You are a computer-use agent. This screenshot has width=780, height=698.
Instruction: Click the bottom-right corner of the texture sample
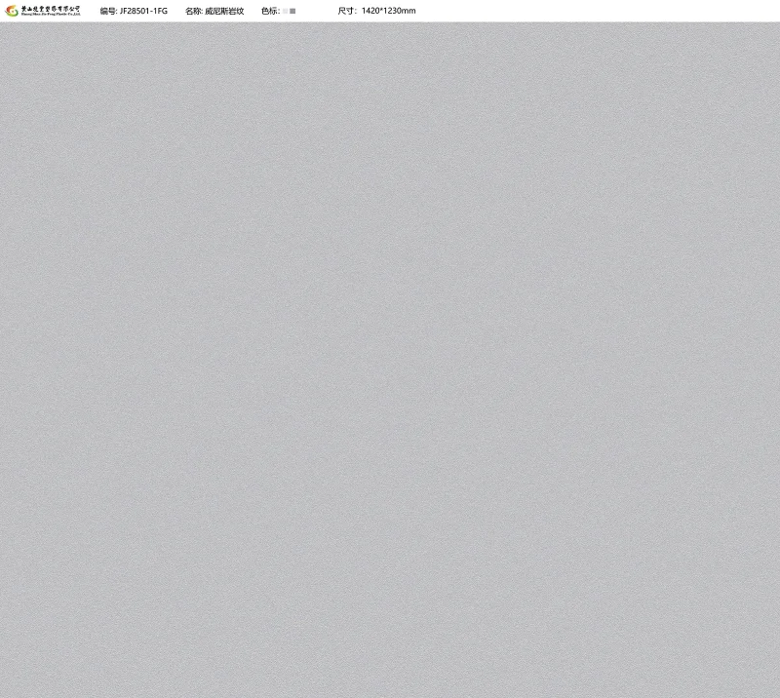(776, 694)
